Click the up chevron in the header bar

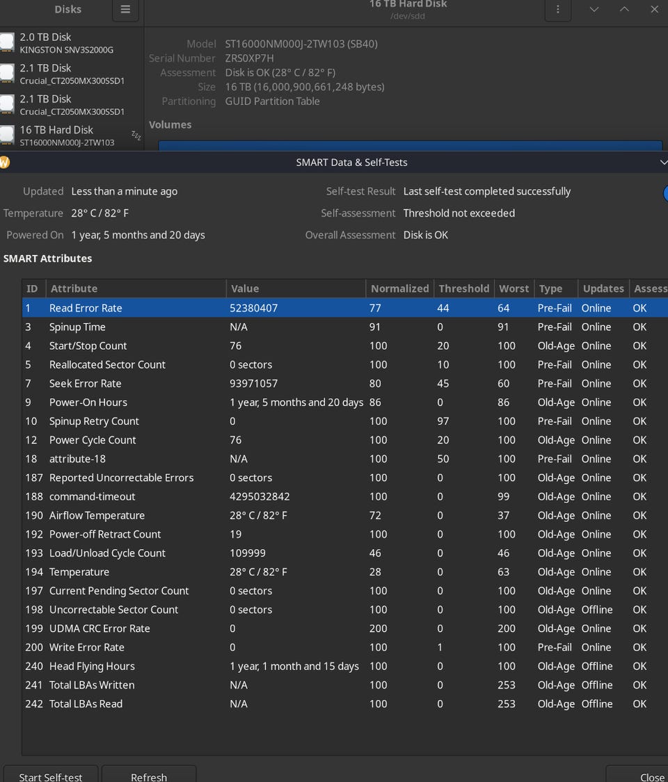point(624,10)
